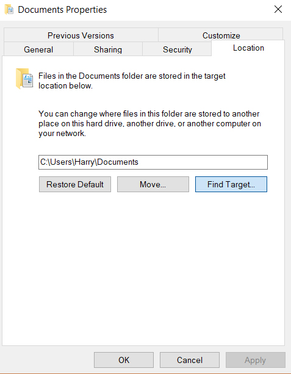Click the 'Files in the Documents folder' description text

tap(132, 81)
